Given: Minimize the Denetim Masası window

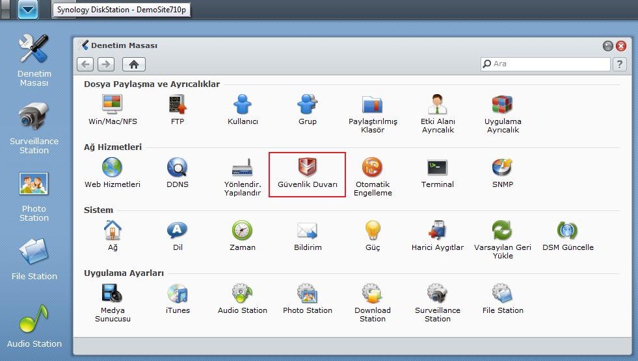Looking at the screenshot, I should 607,46.
